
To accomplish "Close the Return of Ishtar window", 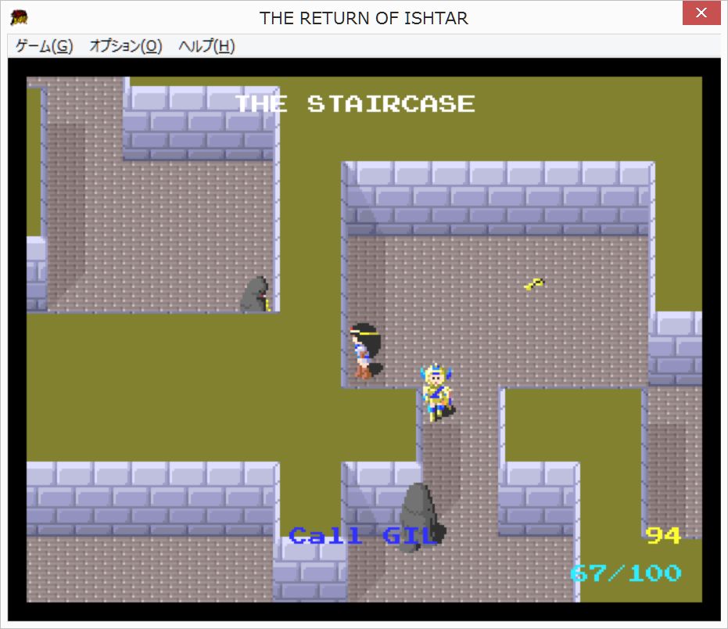I will coord(701,16).
